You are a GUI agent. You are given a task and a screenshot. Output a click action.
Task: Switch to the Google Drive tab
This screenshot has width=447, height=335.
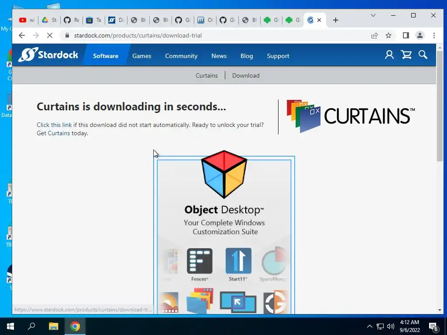[x=49, y=20]
